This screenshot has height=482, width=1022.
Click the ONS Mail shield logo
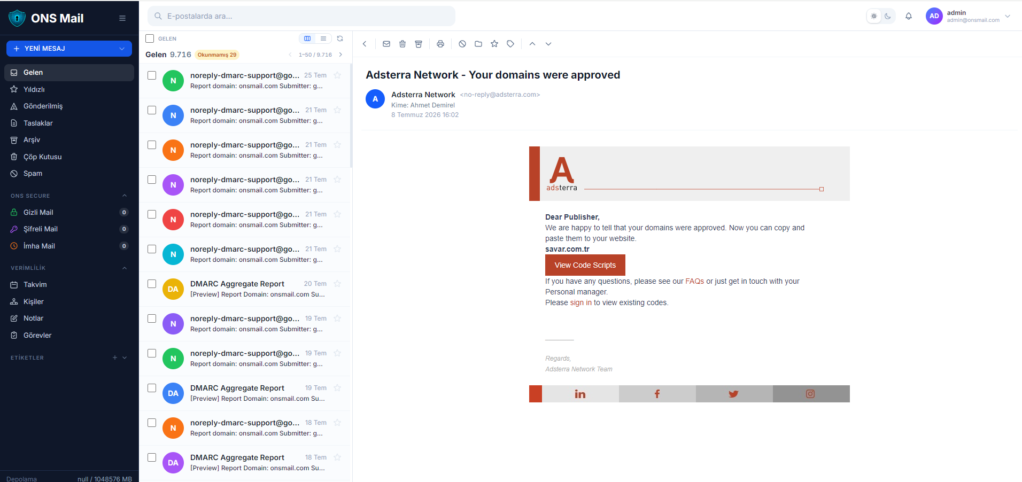(17, 18)
